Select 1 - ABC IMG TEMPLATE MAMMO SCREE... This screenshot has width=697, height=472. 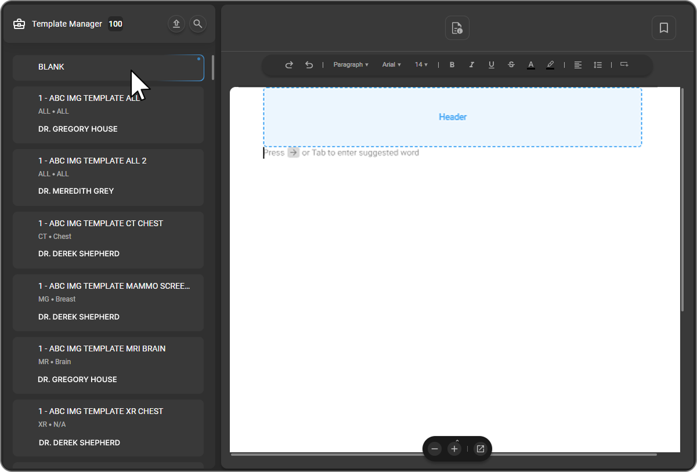pos(109,303)
